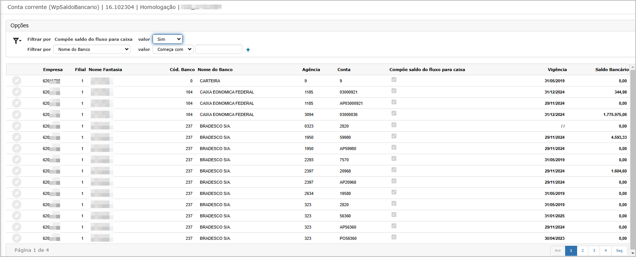Open the Nome do Banco filter dropdown
The width and height of the screenshot is (636, 257).
click(x=92, y=49)
